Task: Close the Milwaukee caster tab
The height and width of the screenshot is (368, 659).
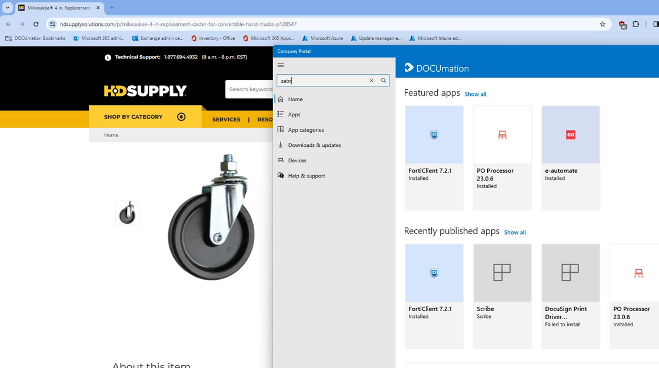Action: [x=98, y=8]
